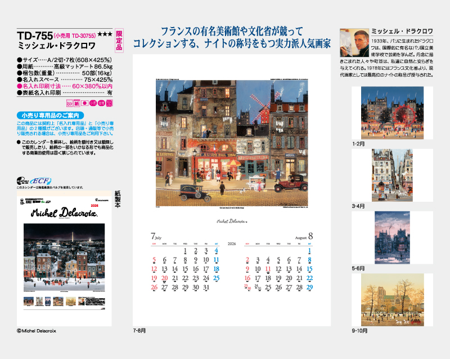Screen dimensions: 450x359
Task: Select July 4 blue Saturday date
Action: pos(217,251)
